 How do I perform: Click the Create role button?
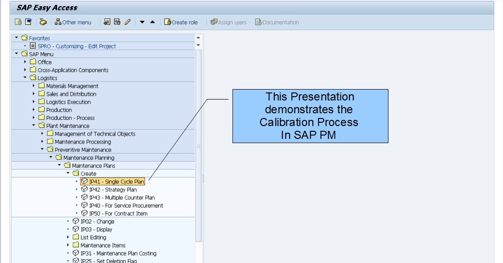point(181,22)
